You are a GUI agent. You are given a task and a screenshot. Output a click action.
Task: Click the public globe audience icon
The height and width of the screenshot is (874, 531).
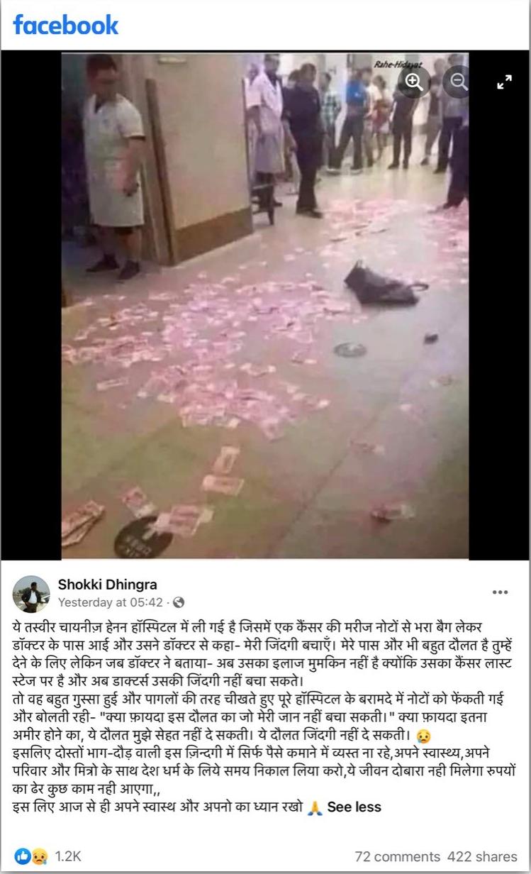[179, 603]
